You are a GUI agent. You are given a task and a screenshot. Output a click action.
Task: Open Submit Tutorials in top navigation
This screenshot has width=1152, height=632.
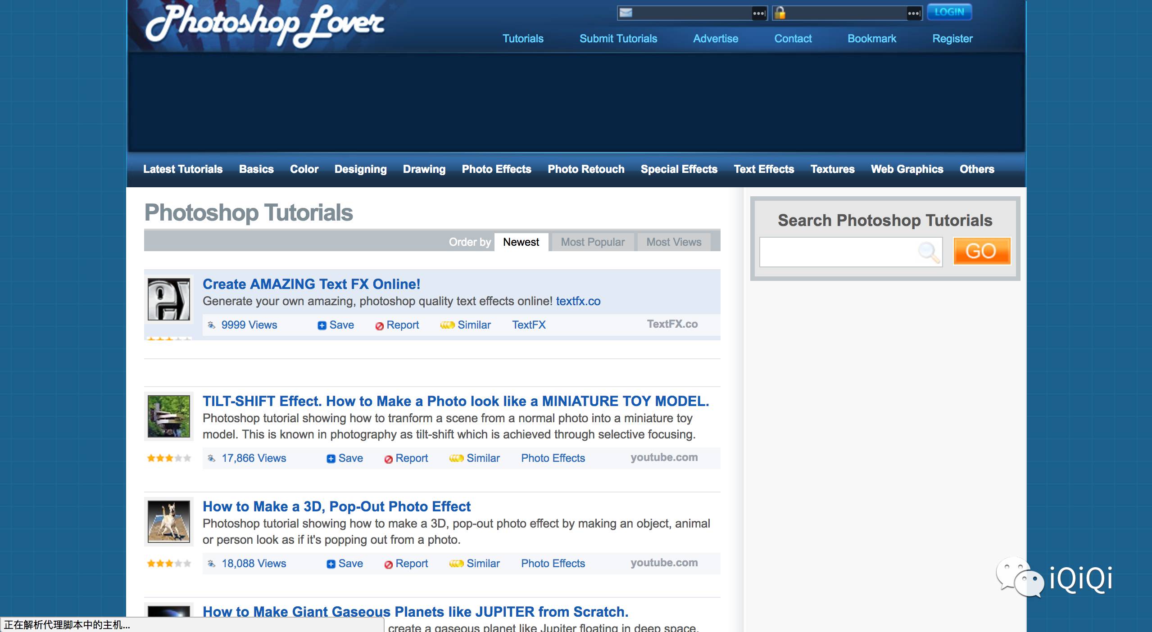[618, 39]
